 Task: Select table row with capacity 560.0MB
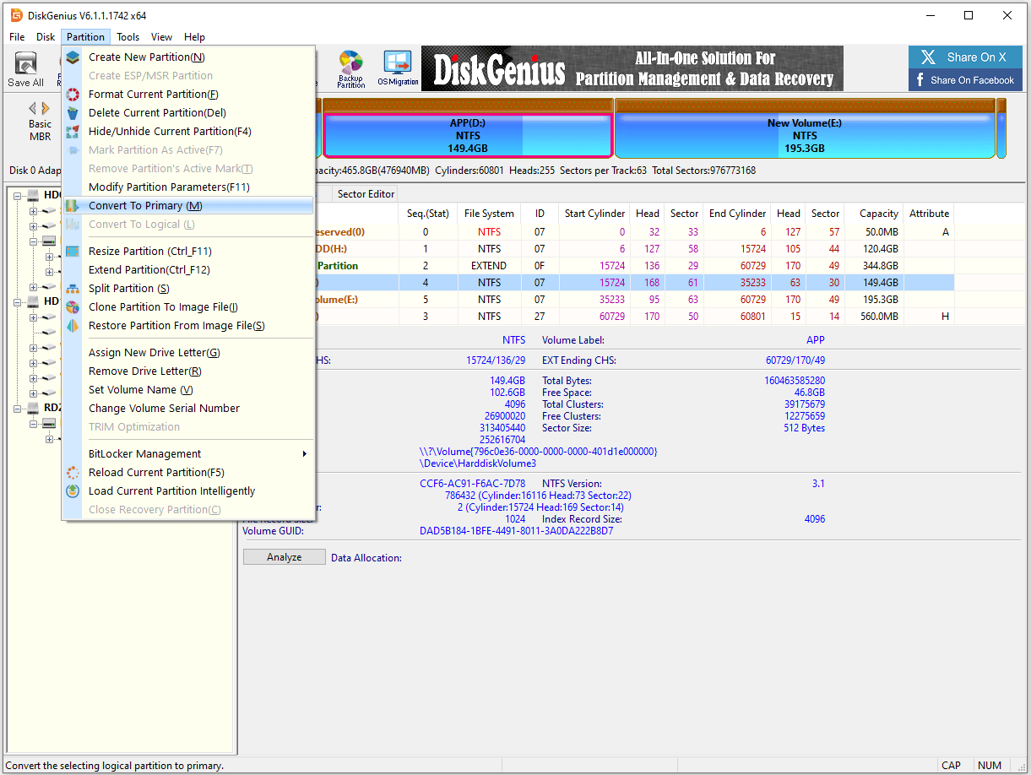634,317
